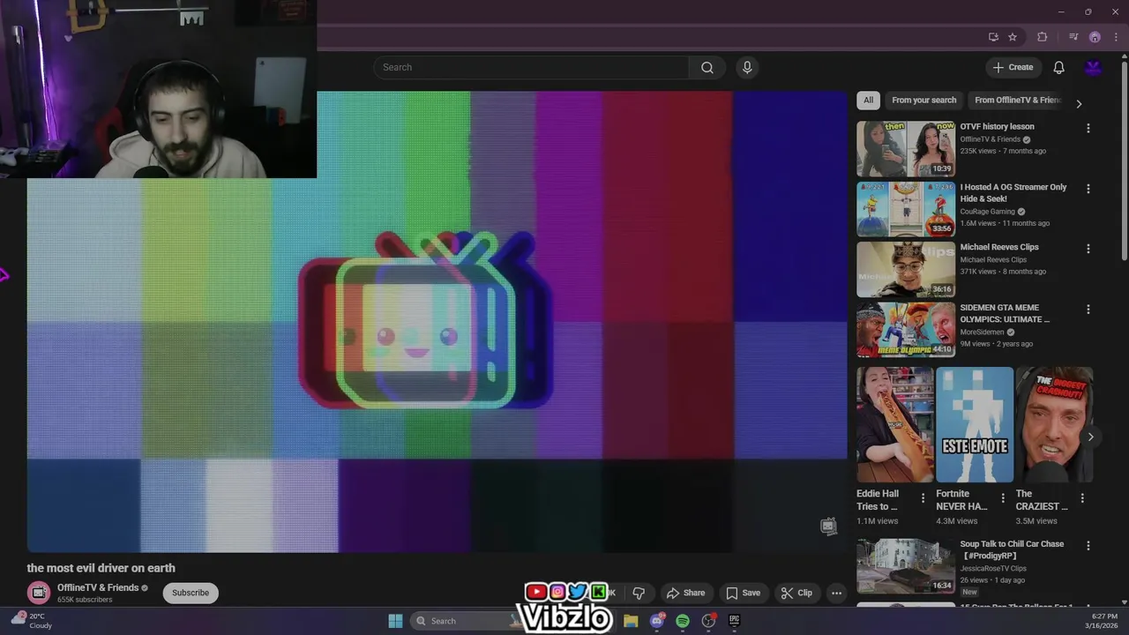The height and width of the screenshot is (635, 1129).
Task: Open the Eddie Hall Tries to short
Action: pyautogui.click(x=894, y=425)
